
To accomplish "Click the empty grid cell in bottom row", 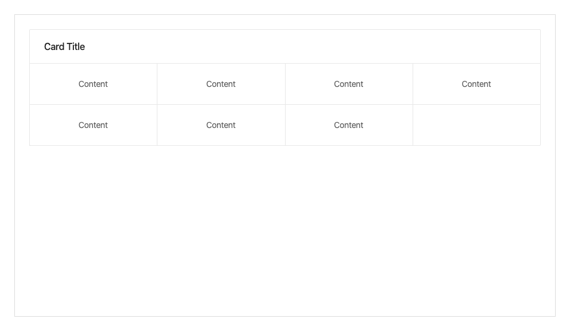I will click(476, 125).
